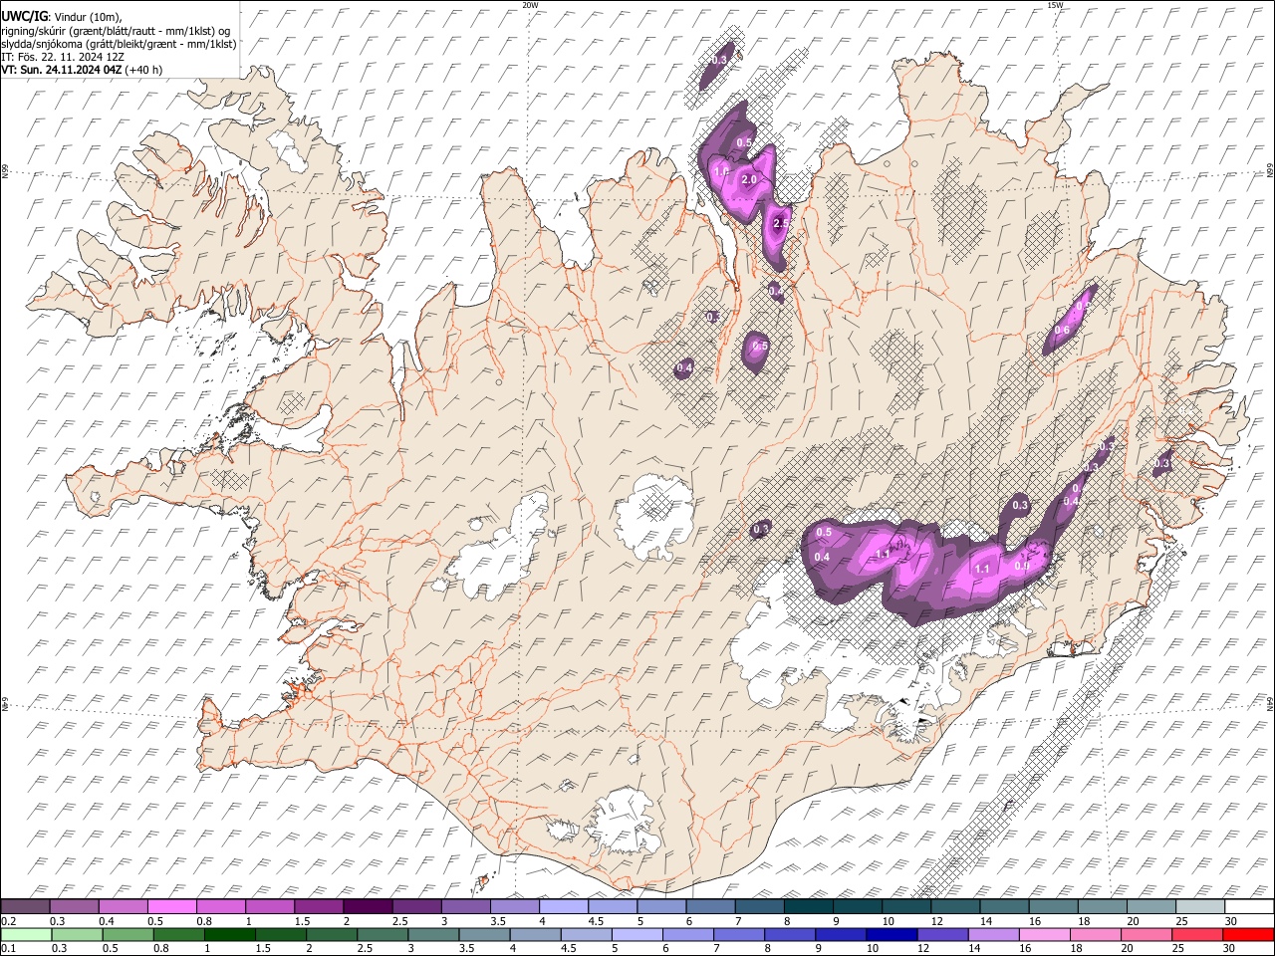This screenshot has width=1275, height=956.
Task: Click the snow legend swatch for 1.5
Action: click(x=319, y=907)
